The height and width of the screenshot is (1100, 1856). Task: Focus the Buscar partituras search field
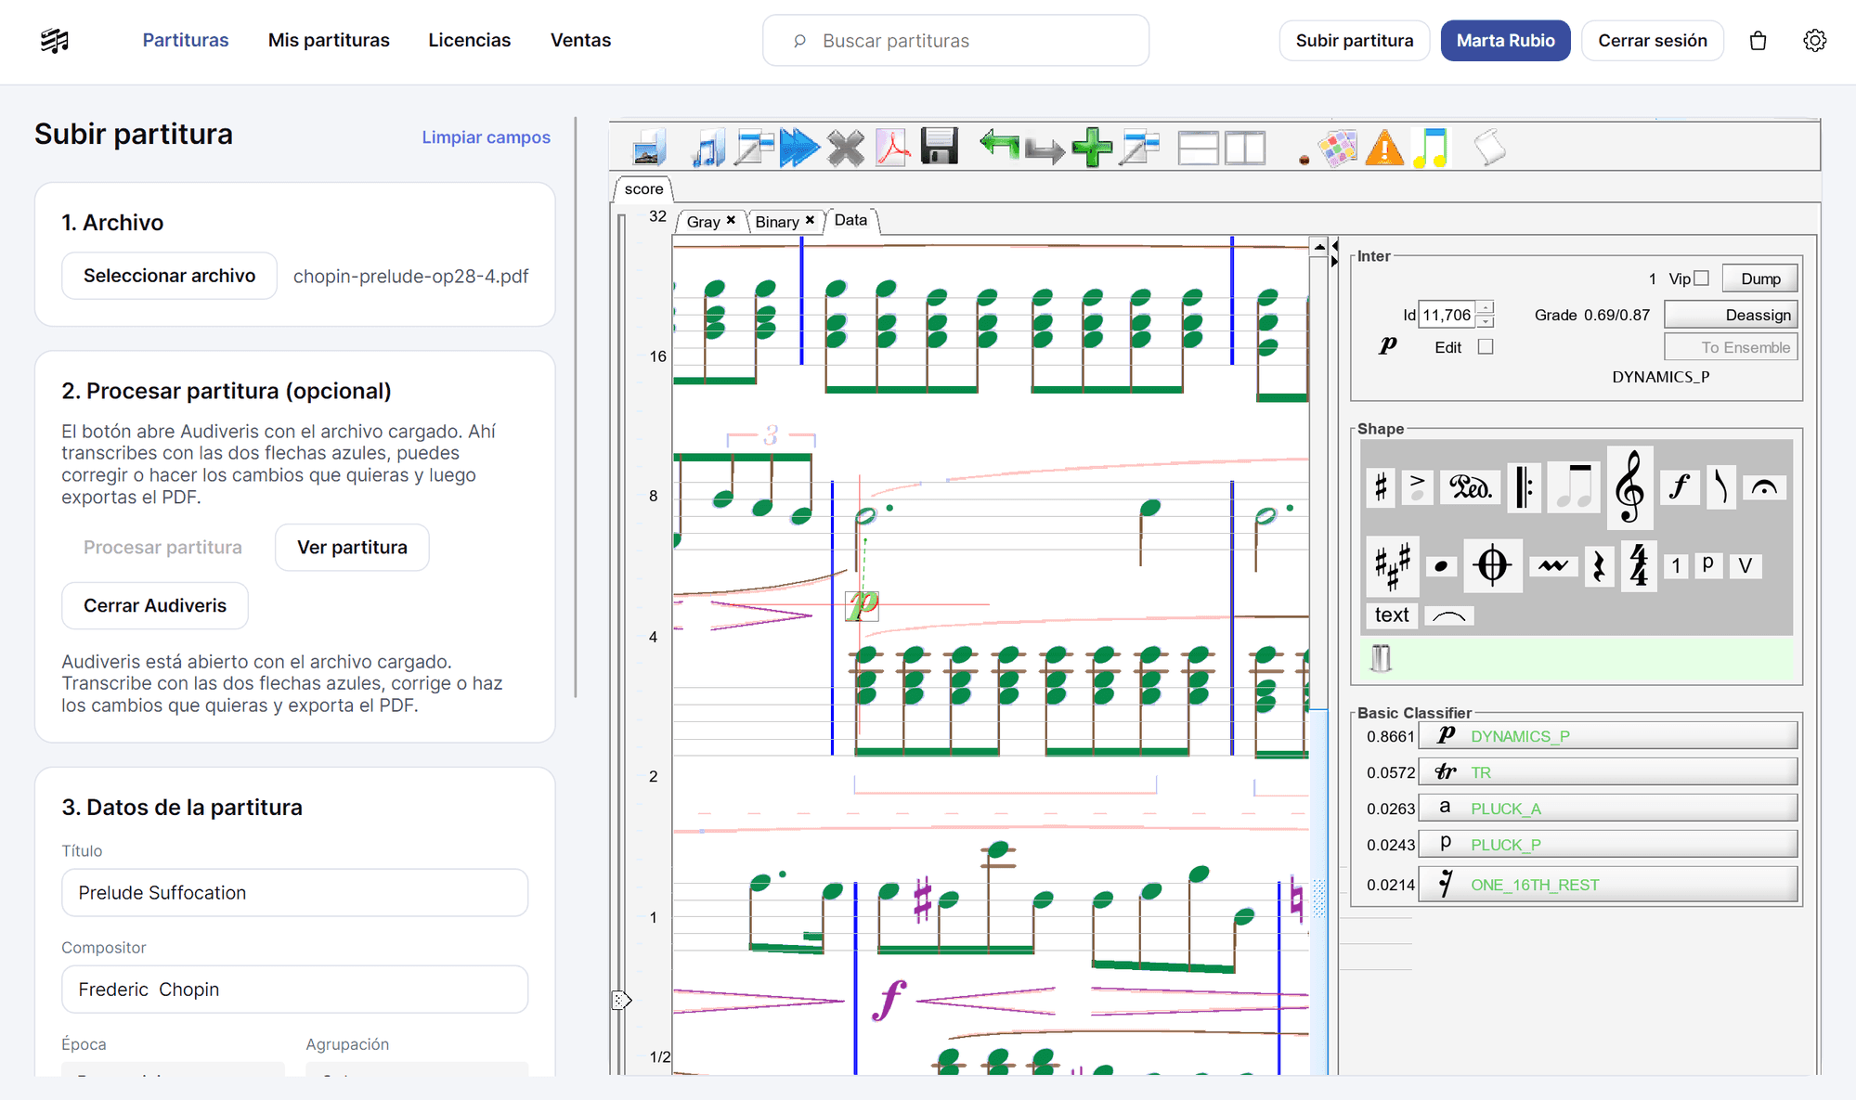(x=955, y=41)
